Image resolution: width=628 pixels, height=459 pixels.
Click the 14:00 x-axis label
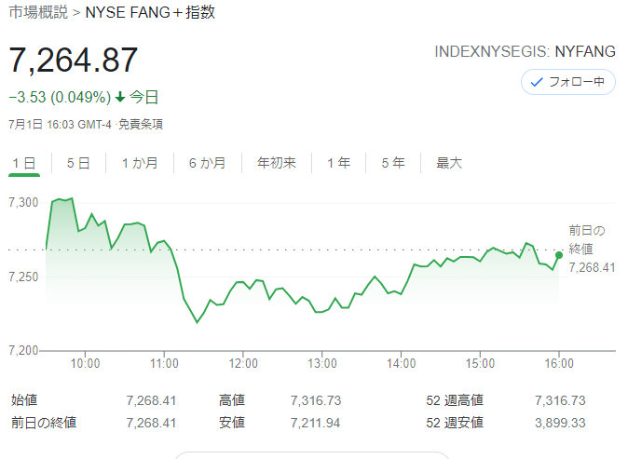pyautogui.click(x=401, y=363)
